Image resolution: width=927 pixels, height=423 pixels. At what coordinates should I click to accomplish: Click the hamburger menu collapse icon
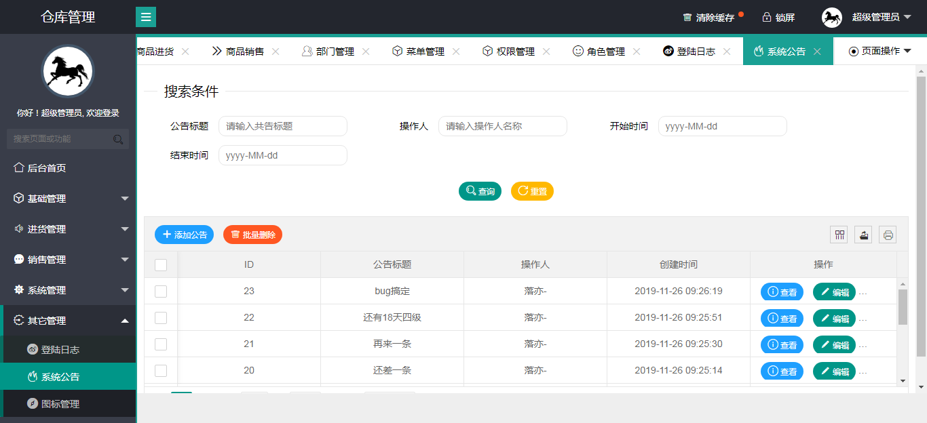tap(146, 17)
